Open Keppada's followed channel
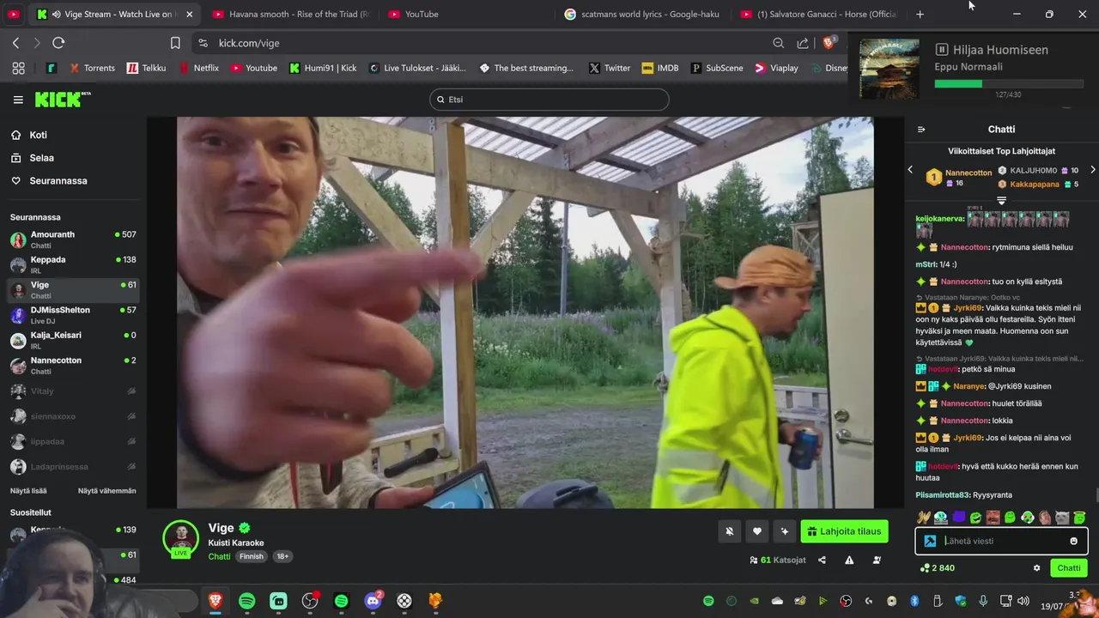The height and width of the screenshot is (618, 1099). pyautogui.click(x=73, y=264)
